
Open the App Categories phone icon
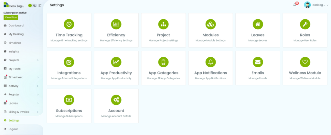(x=163, y=62)
